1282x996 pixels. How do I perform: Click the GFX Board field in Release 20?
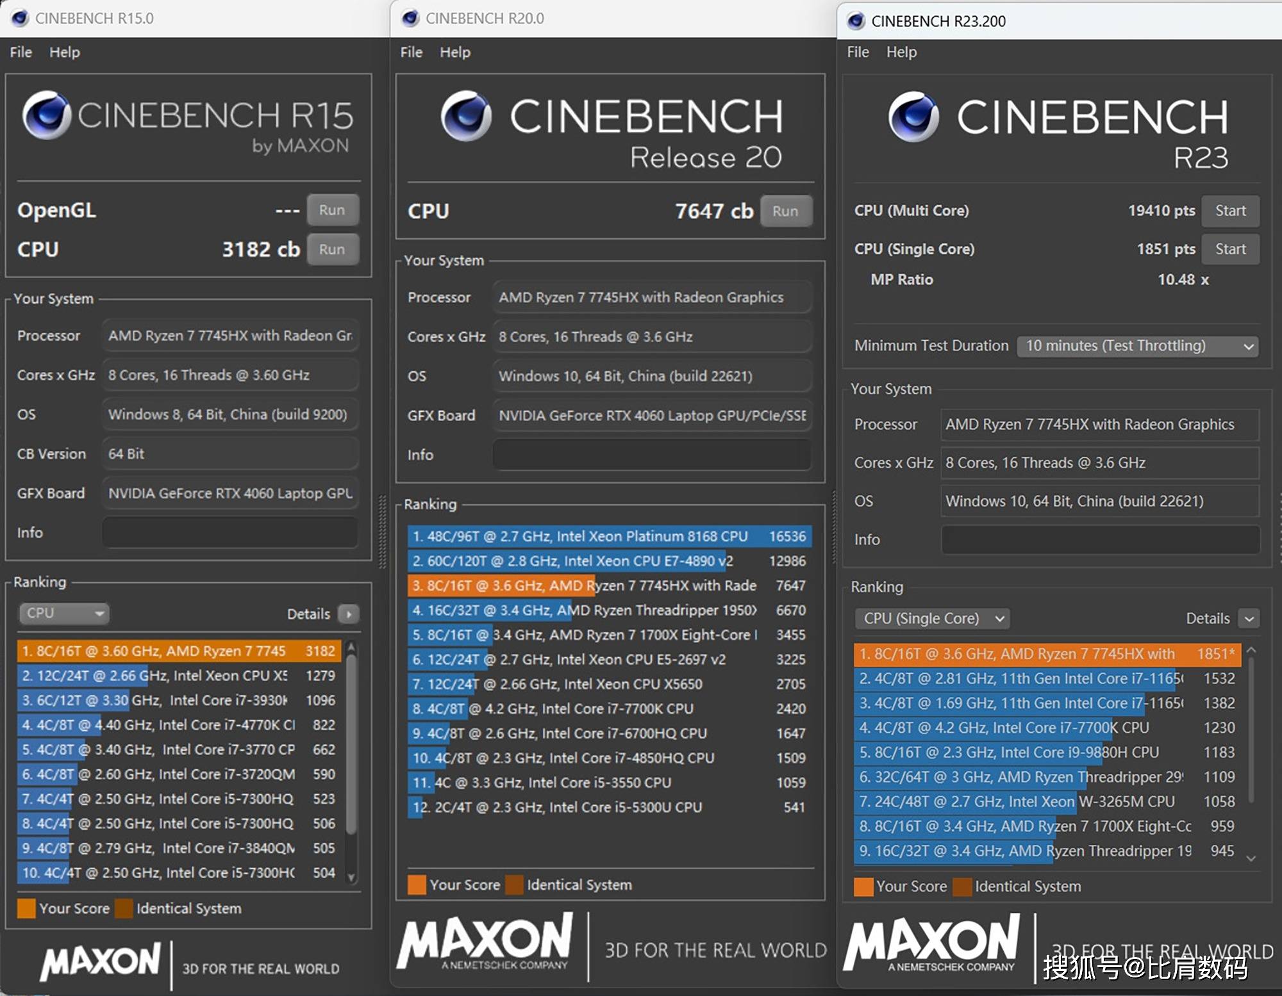point(652,416)
